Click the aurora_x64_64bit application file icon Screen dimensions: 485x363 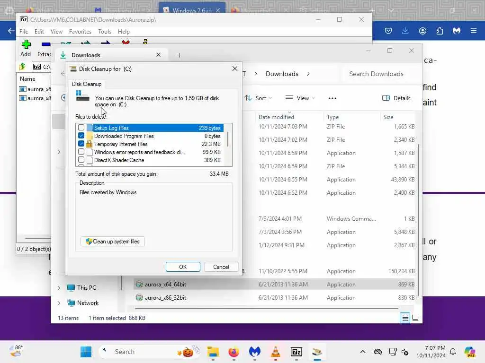tap(139, 284)
